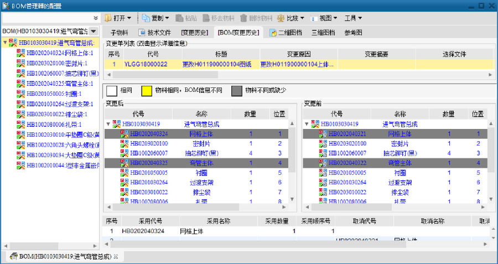Click the 复制 copy toolbar button
The width and height of the screenshot is (498, 264).
click(x=155, y=18)
